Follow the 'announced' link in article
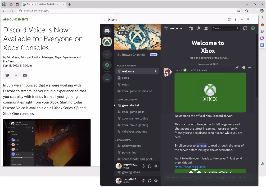 click(x=29, y=85)
